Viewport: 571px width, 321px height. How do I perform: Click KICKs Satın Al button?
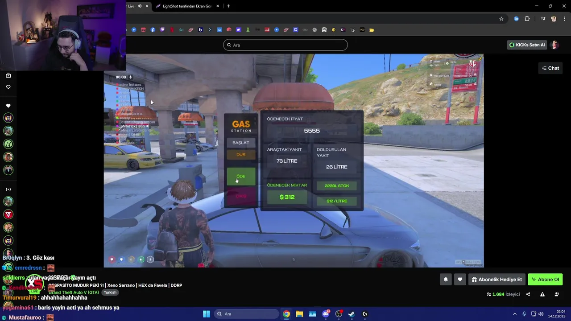pyautogui.click(x=527, y=45)
